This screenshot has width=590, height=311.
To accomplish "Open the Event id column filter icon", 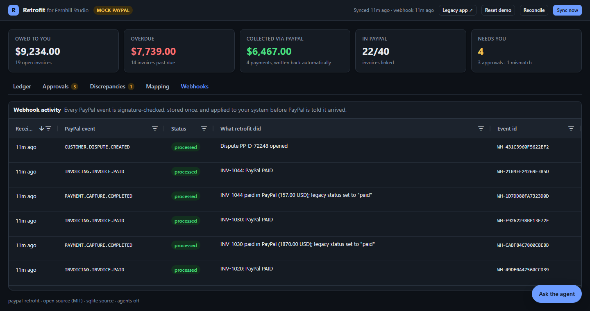I will tap(571, 128).
